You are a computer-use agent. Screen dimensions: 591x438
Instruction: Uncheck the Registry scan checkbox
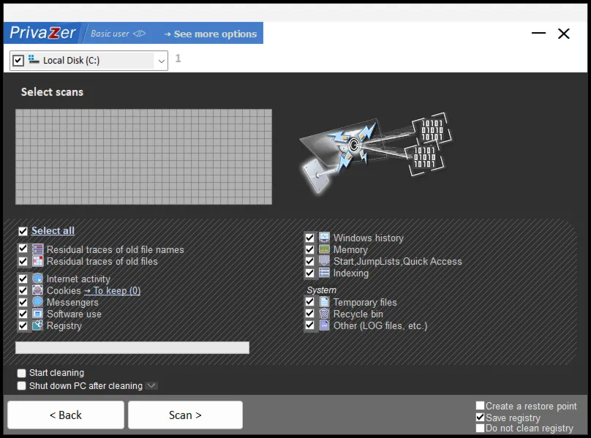[23, 325]
